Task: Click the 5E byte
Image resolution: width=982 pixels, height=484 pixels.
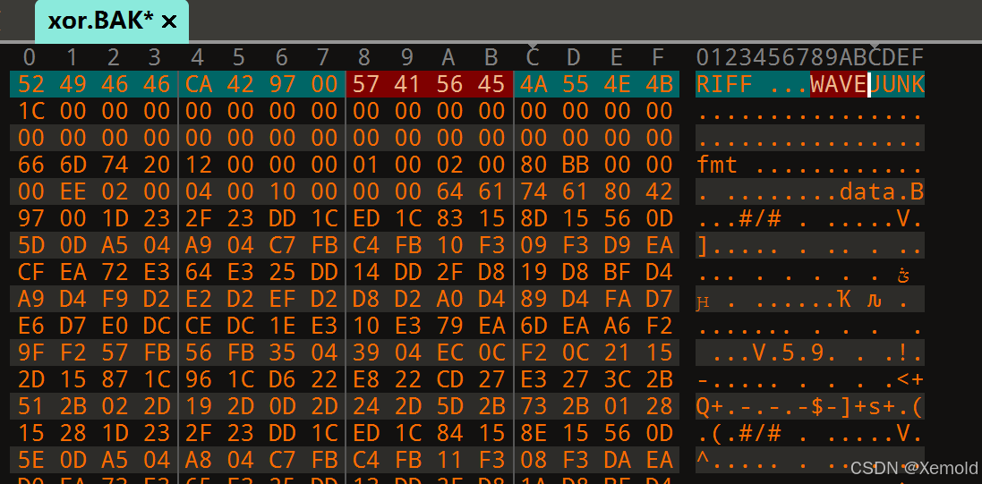Action: pos(30,461)
